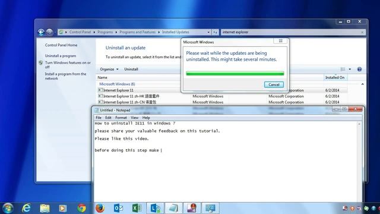Switch to Control Panel taskbar button
The image size is (380, 214).
click(x=210, y=208)
